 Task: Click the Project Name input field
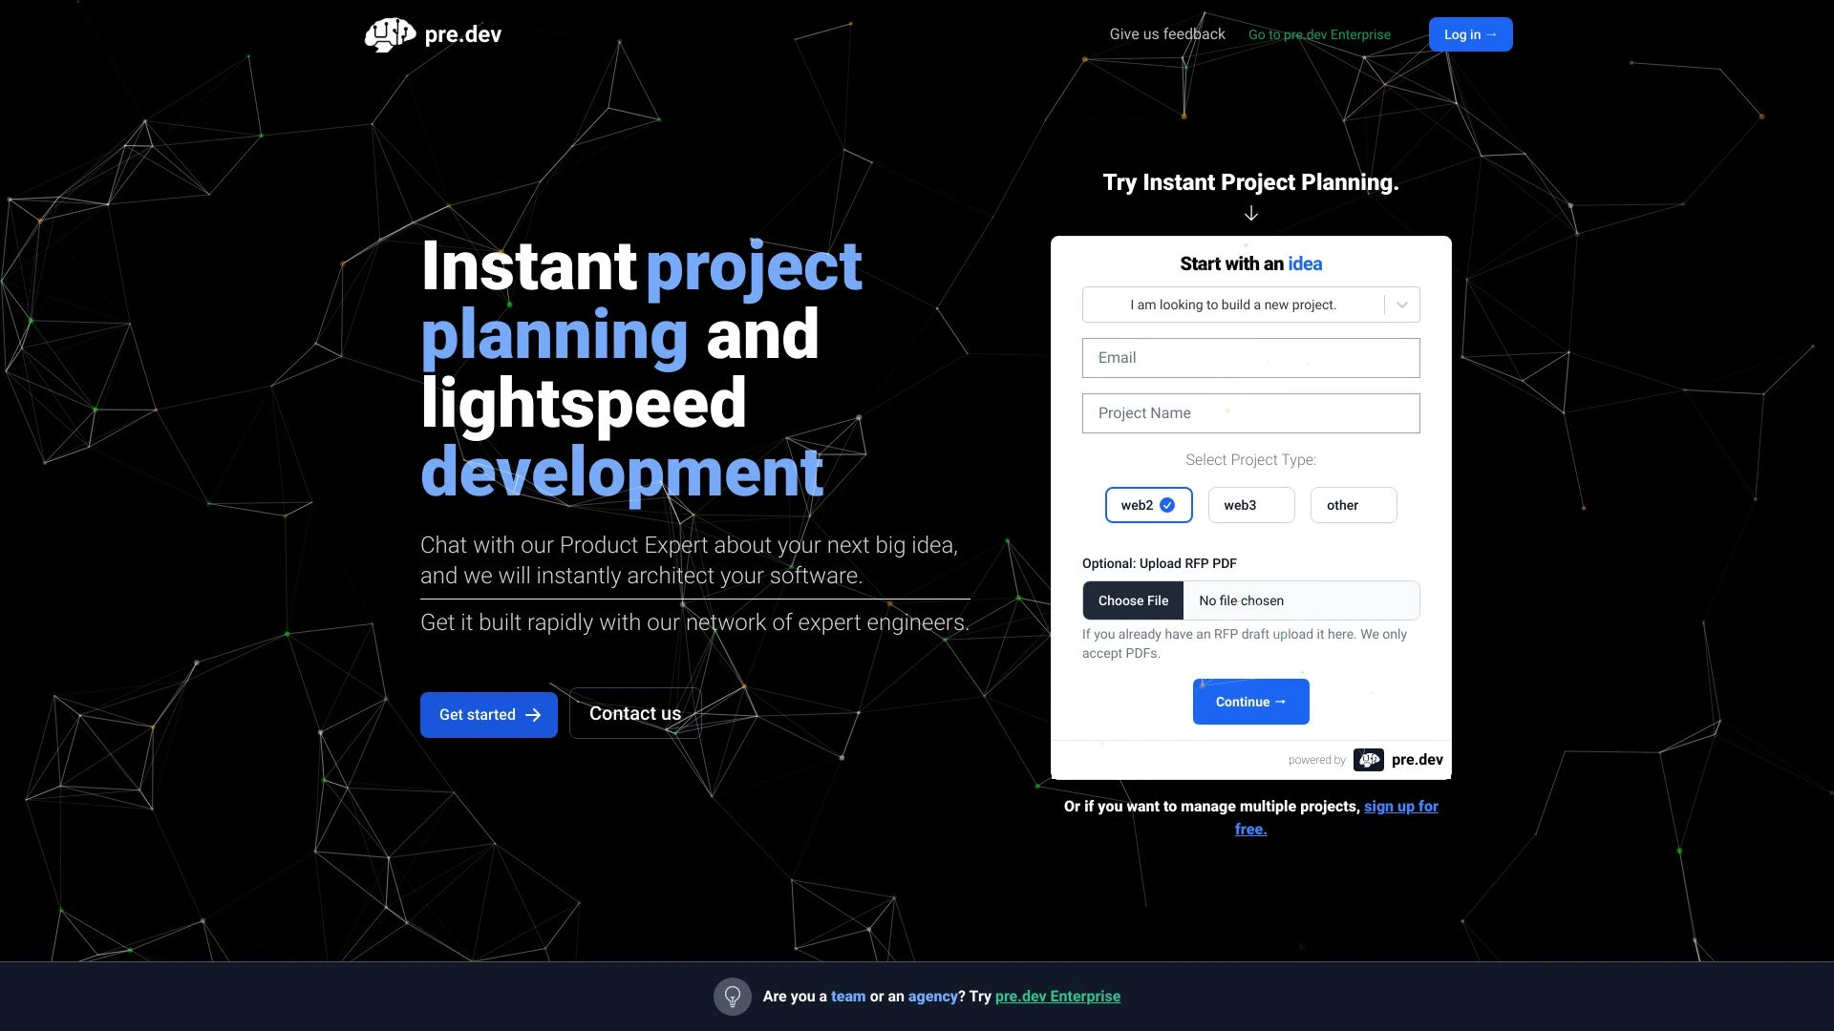[x=1250, y=413]
